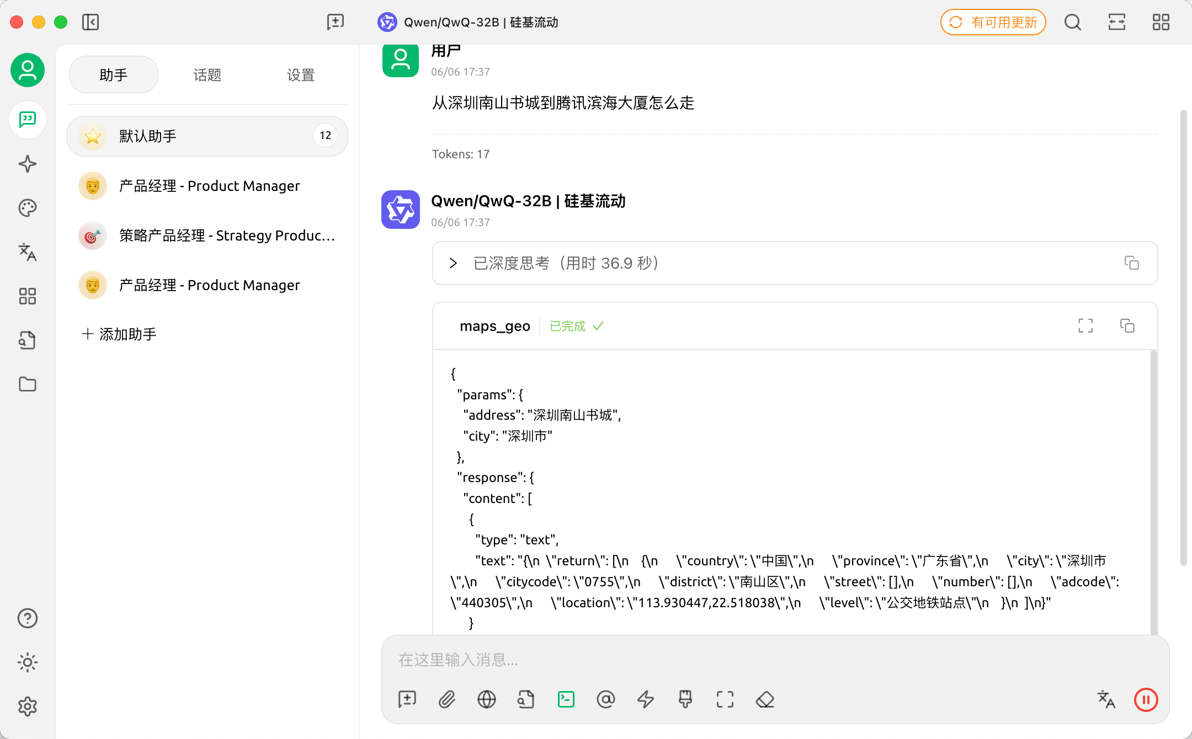
Task: Click the @ mention model icon
Action: coord(606,699)
